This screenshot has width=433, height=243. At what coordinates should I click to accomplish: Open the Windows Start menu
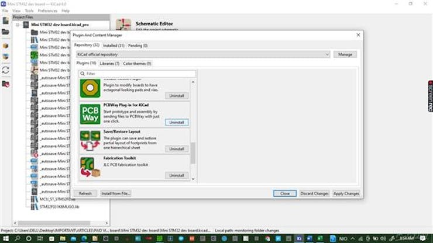click(5, 238)
